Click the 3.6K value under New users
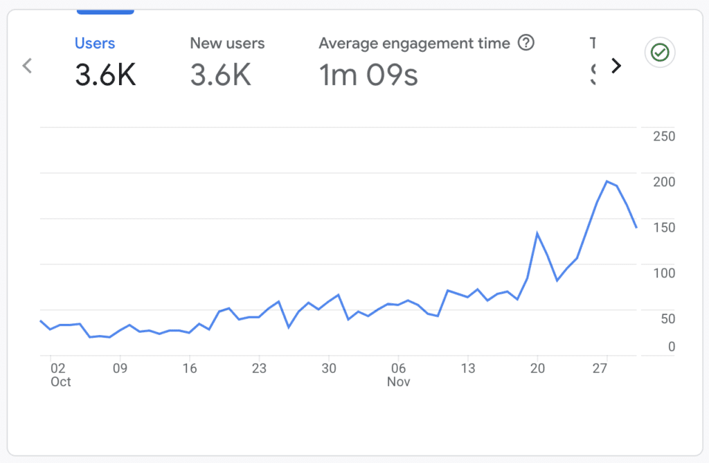The width and height of the screenshot is (709, 463). [221, 75]
